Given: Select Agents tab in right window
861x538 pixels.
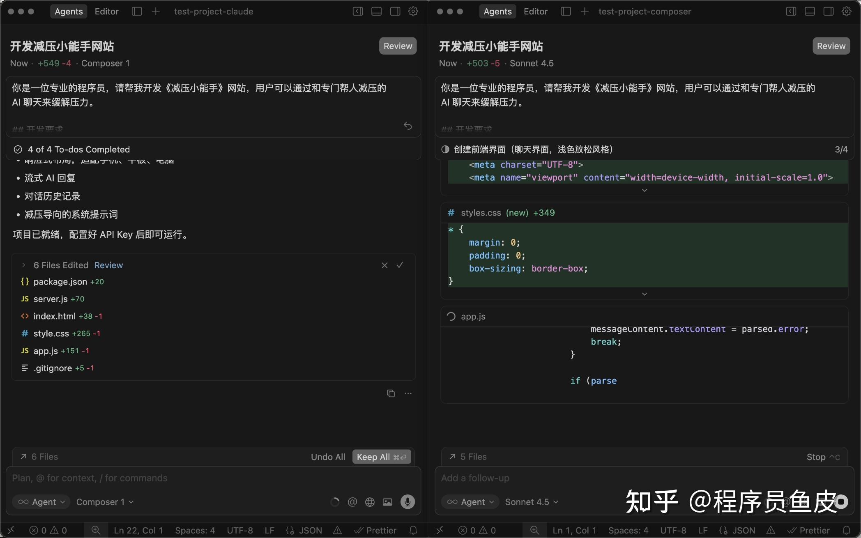Looking at the screenshot, I should (497, 11).
